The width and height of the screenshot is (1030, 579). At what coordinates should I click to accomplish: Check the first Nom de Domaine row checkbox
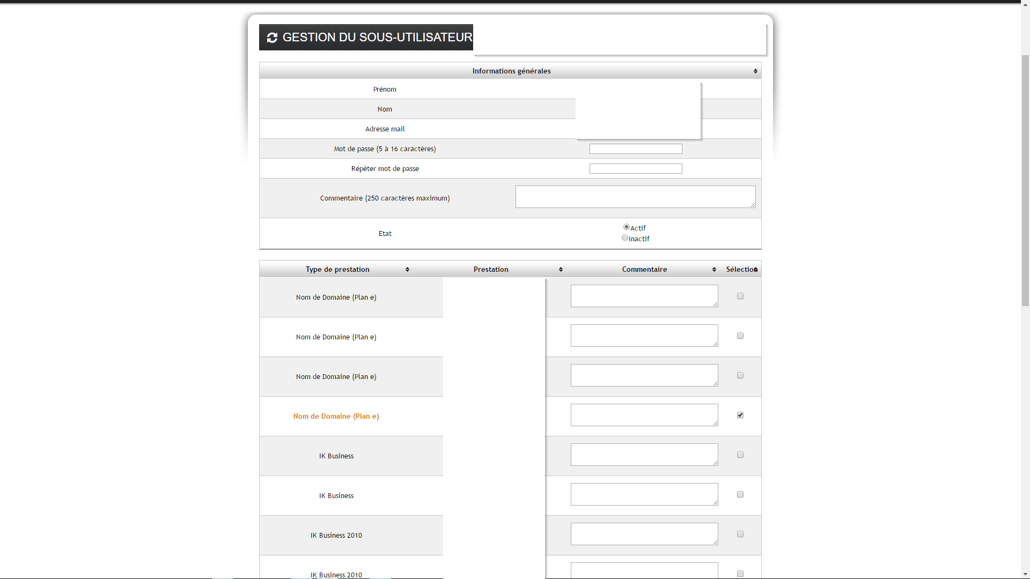(740, 296)
